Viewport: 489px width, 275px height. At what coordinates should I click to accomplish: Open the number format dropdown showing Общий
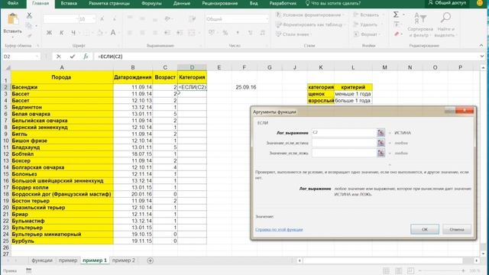267,19
